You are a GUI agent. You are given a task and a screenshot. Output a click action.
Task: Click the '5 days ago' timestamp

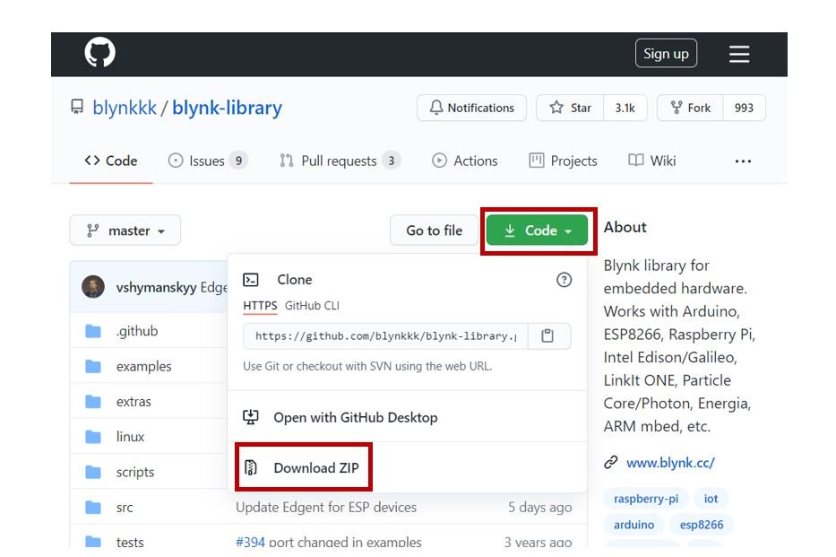point(539,508)
